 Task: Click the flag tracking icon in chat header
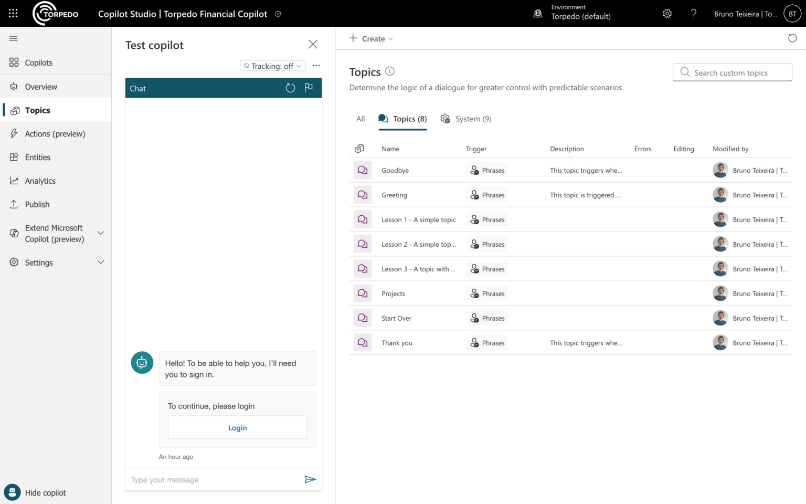(x=309, y=88)
